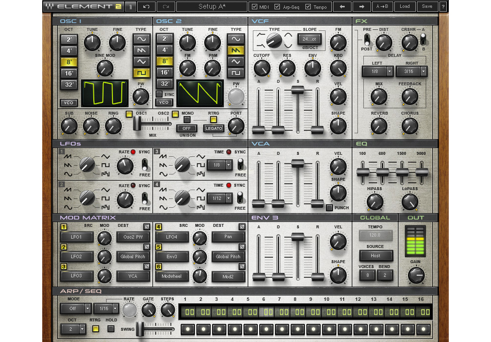Image resolution: width=491 pixels, height=342 pixels.
Task: Open the Arp Mode dropdown
Action: (75, 309)
